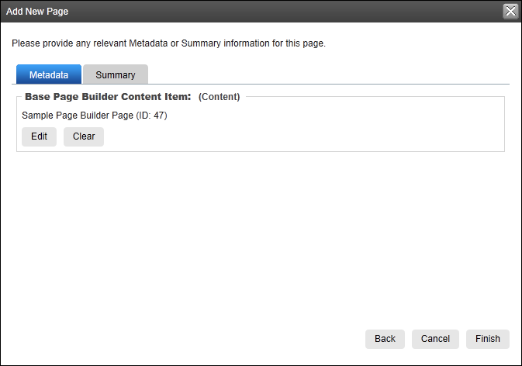Screen dimensions: 522x366
Task: Click the "Please provide any relevant Metadata" instruction
Action: tap(168, 43)
